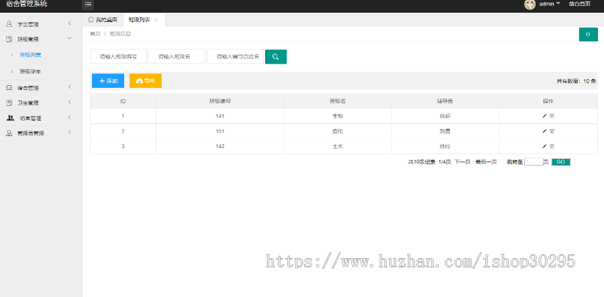Viewport: 604px width, 297px height.
Task: Edit the 土木 class row
Action: point(544,146)
